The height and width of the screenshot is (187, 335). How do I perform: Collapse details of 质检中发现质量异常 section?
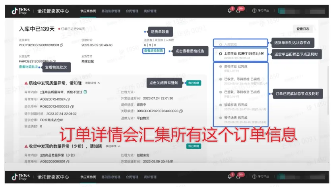[x=93, y=83]
